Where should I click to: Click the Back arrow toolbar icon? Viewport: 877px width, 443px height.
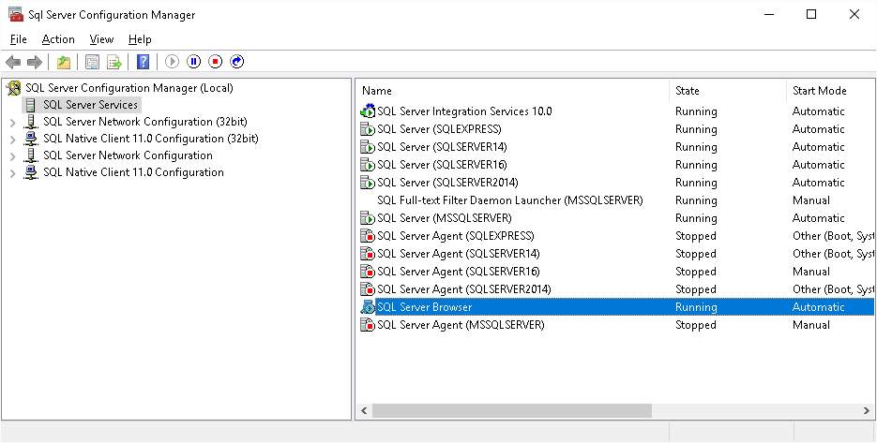pyautogui.click(x=13, y=62)
